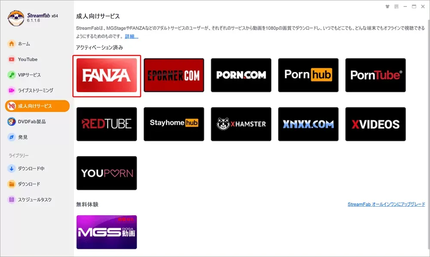Open the Discover compass icon

(12, 137)
